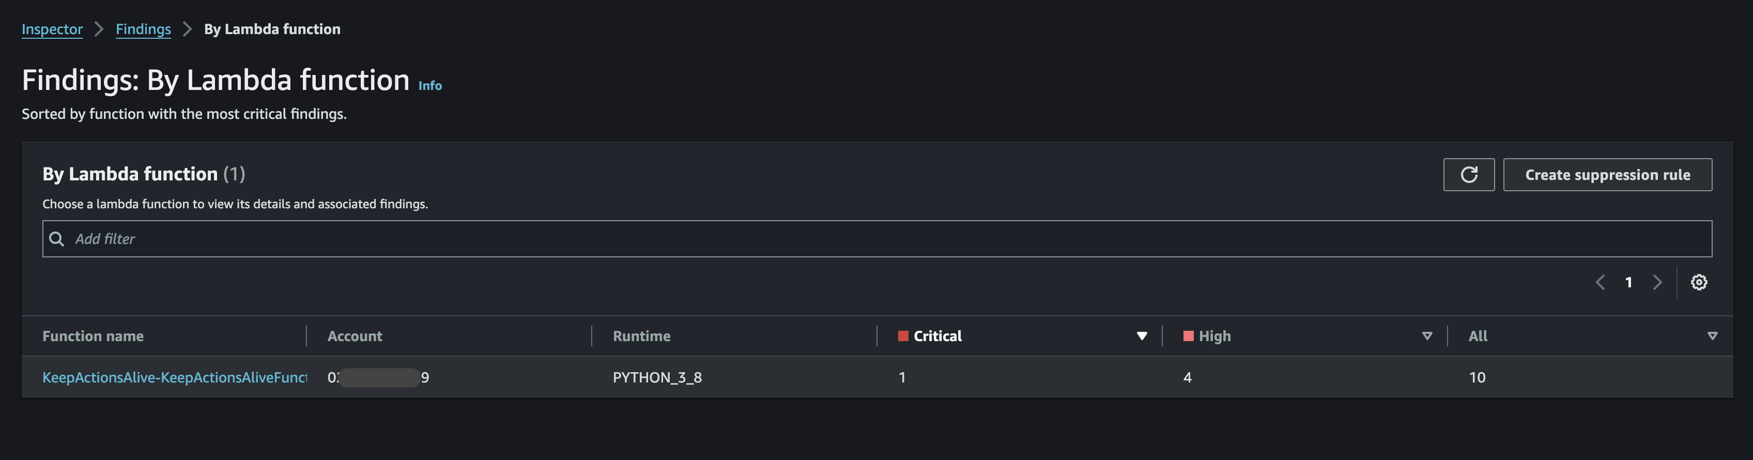Open the KeepActionsAlive function details
Viewport: 1753px width, 460px height.
[x=174, y=377]
